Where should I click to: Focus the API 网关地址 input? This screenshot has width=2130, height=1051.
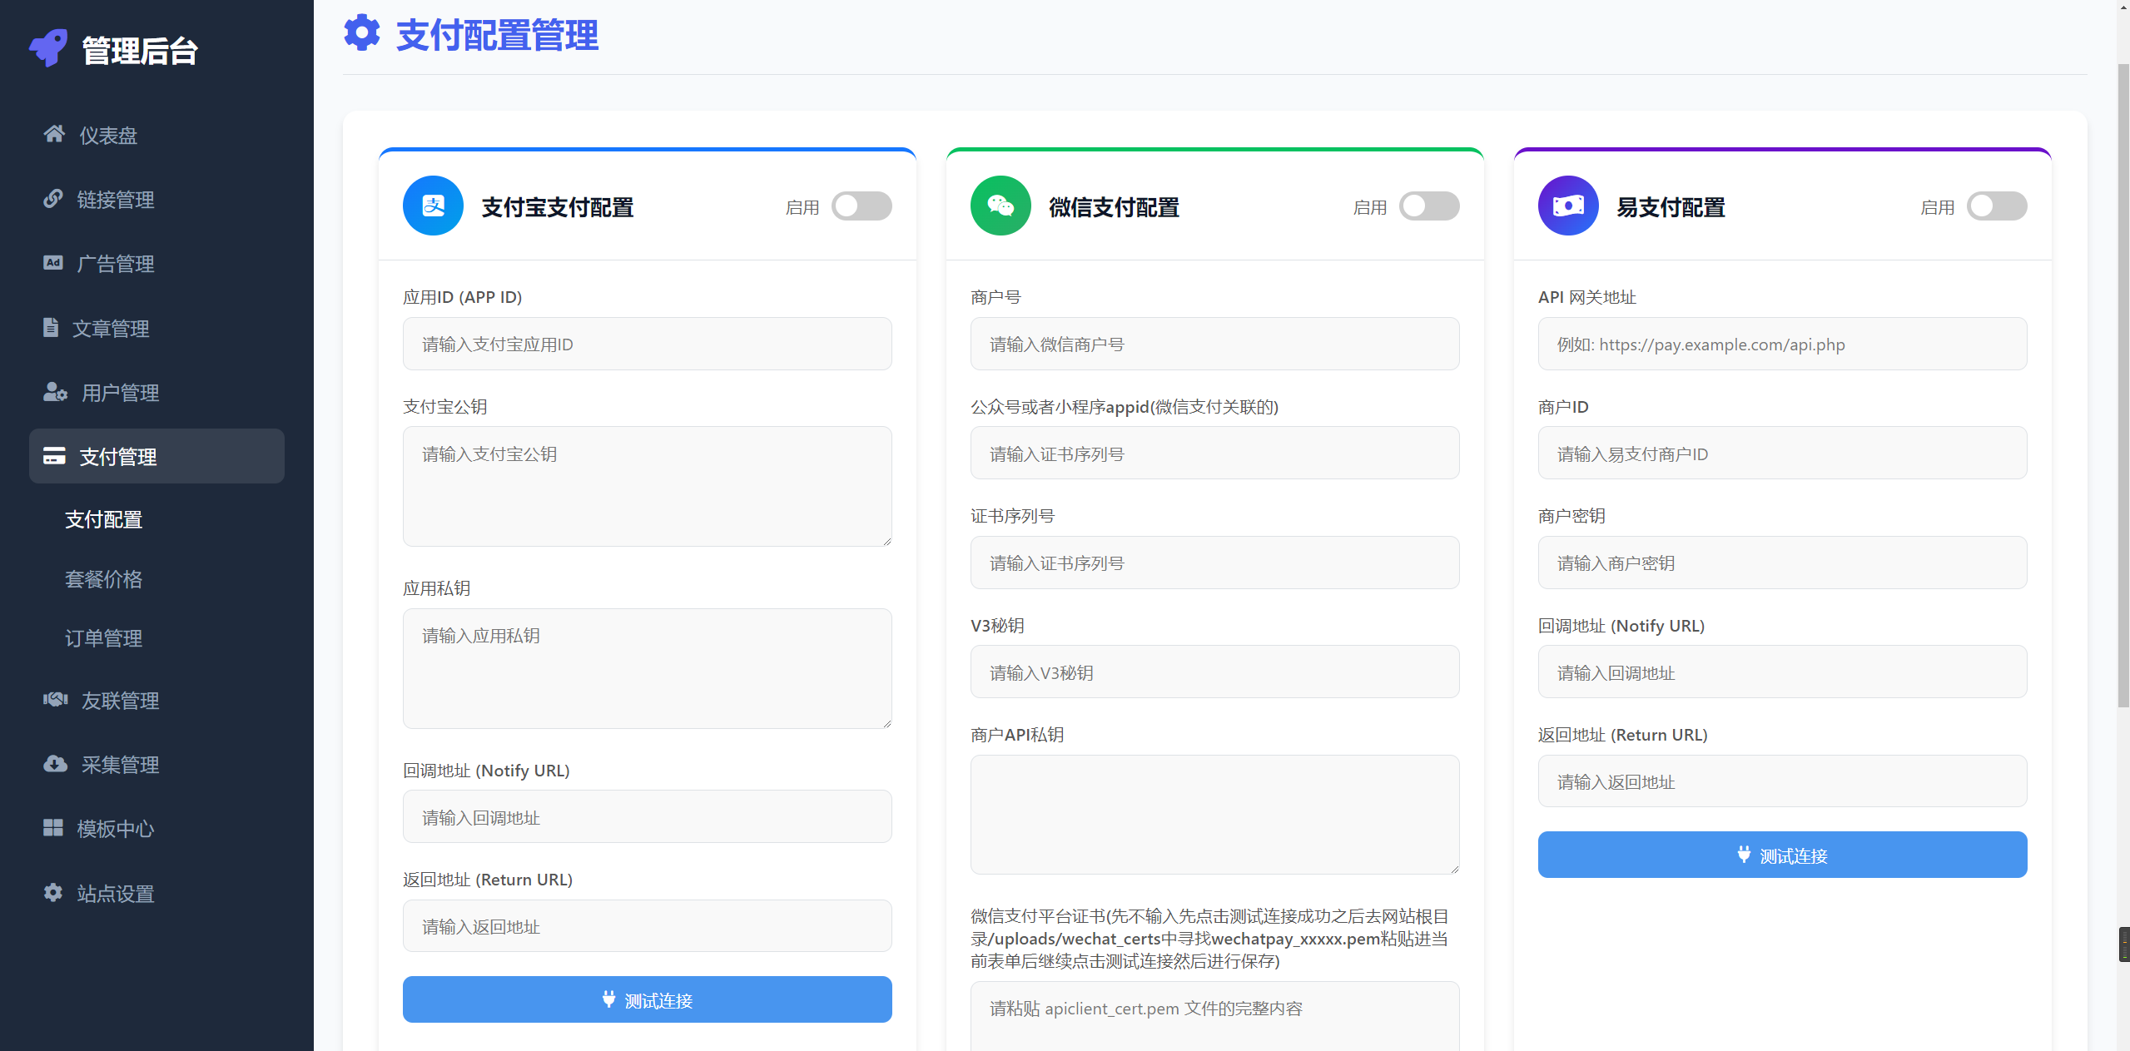click(1783, 344)
